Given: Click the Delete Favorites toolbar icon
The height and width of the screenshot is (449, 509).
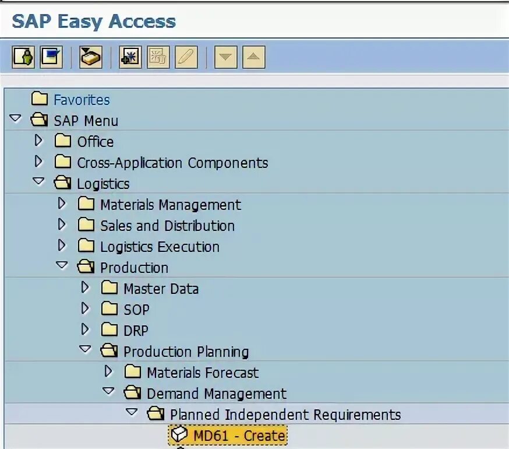Looking at the screenshot, I should (158, 57).
